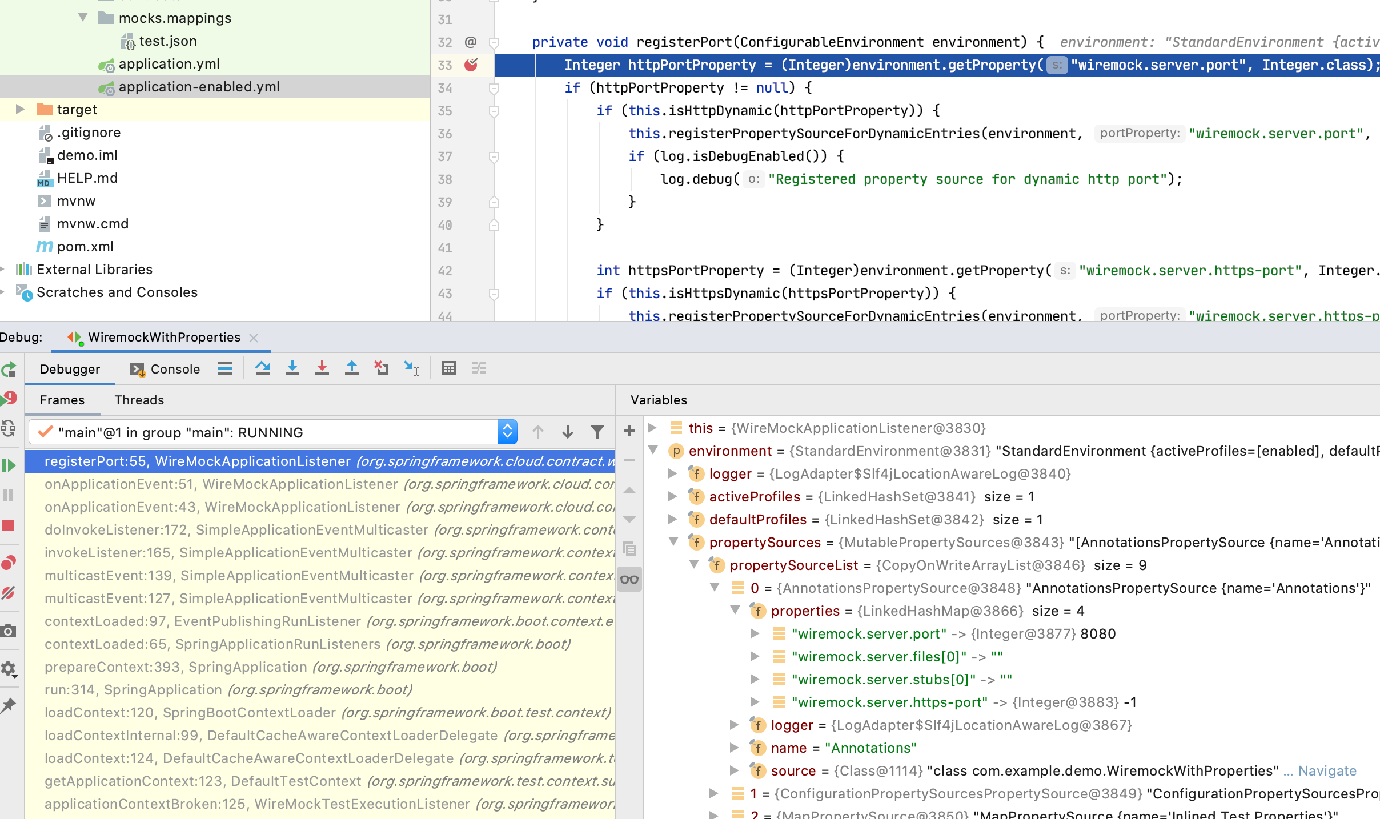The width and height of the screenshot is (1380, 819).
Task: Mute all breakpoints
Action: tap(9, 592)
